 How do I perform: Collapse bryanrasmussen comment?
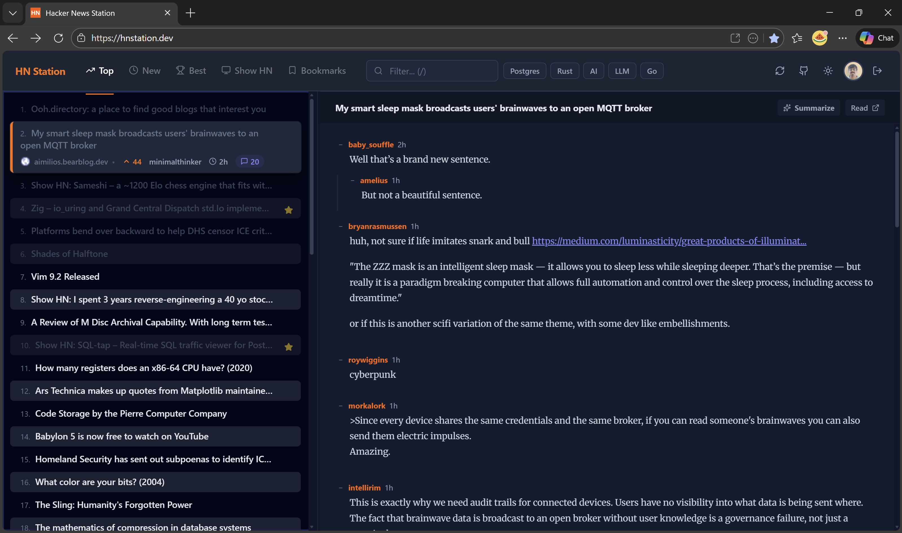(340, 226)
